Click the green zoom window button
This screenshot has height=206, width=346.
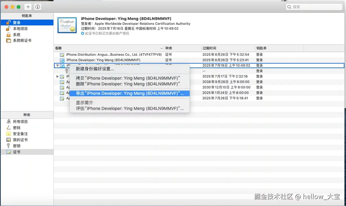click(x=18, y=7)
